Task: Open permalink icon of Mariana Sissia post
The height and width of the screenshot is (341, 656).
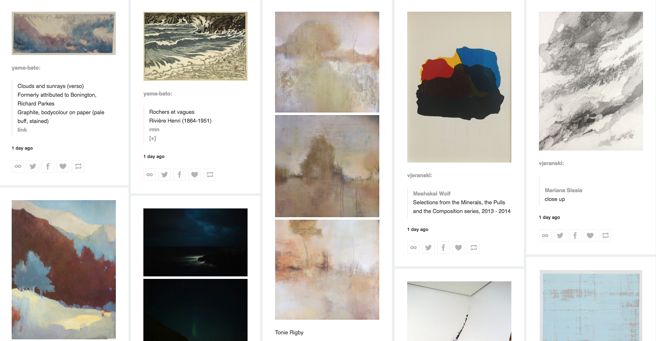Action: (545, 236)
